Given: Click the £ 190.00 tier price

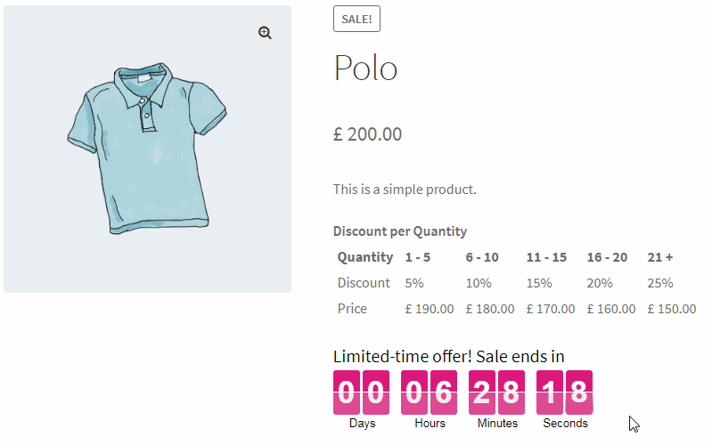Looking at the screenshot, I should coord(430,309).
